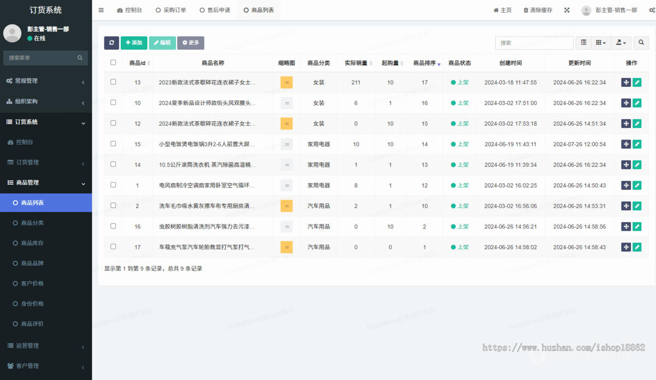This screenshot has width=656, height=380.
Task: Toggle fullscreen using the expand icon
Action: 566,9
